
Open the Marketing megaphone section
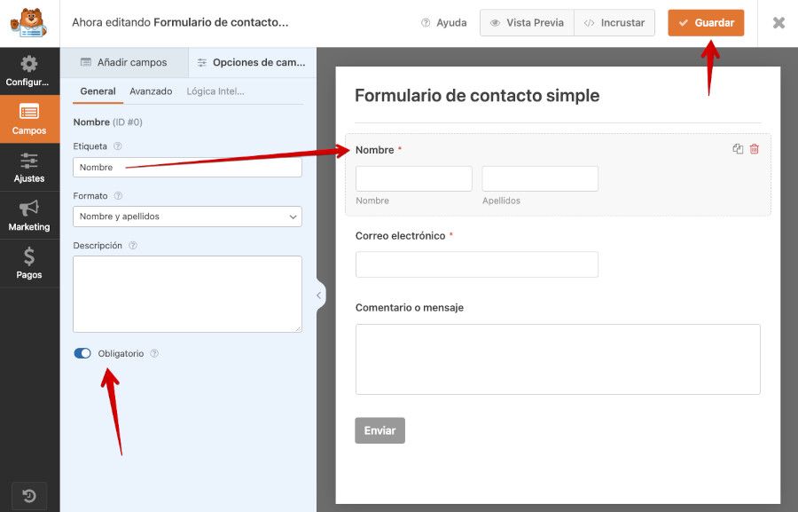(x=29, y=216)
